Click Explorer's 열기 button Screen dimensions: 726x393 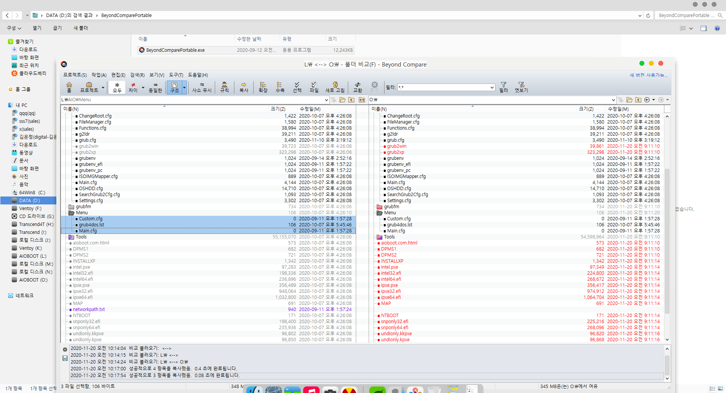pyautogui.click(x=37, y=28)
